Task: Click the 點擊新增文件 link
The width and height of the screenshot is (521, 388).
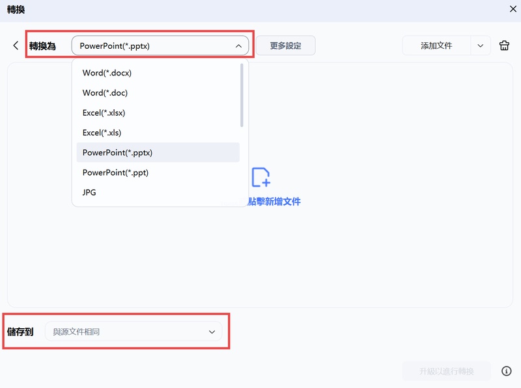Action: 274,201
